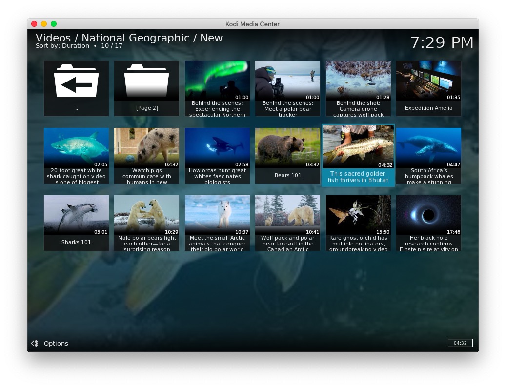Play the male polar bears fight video
506x388 pixels.
(x=146, y=216)
